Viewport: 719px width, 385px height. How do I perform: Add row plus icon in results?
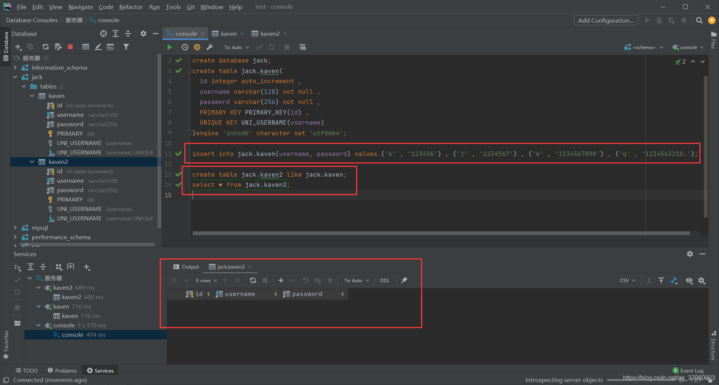(x=281, y=280)
